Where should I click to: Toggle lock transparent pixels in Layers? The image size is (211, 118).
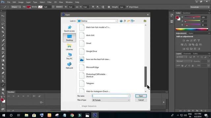182,66
